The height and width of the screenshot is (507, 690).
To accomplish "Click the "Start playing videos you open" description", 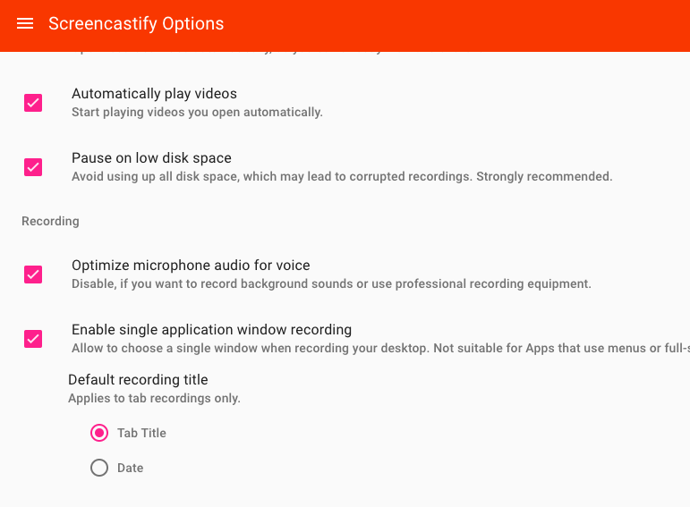I will (x=197, y=113).
